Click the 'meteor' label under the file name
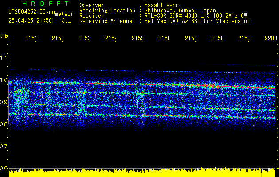The image size is (279, 177). click(x=64, y=14)
